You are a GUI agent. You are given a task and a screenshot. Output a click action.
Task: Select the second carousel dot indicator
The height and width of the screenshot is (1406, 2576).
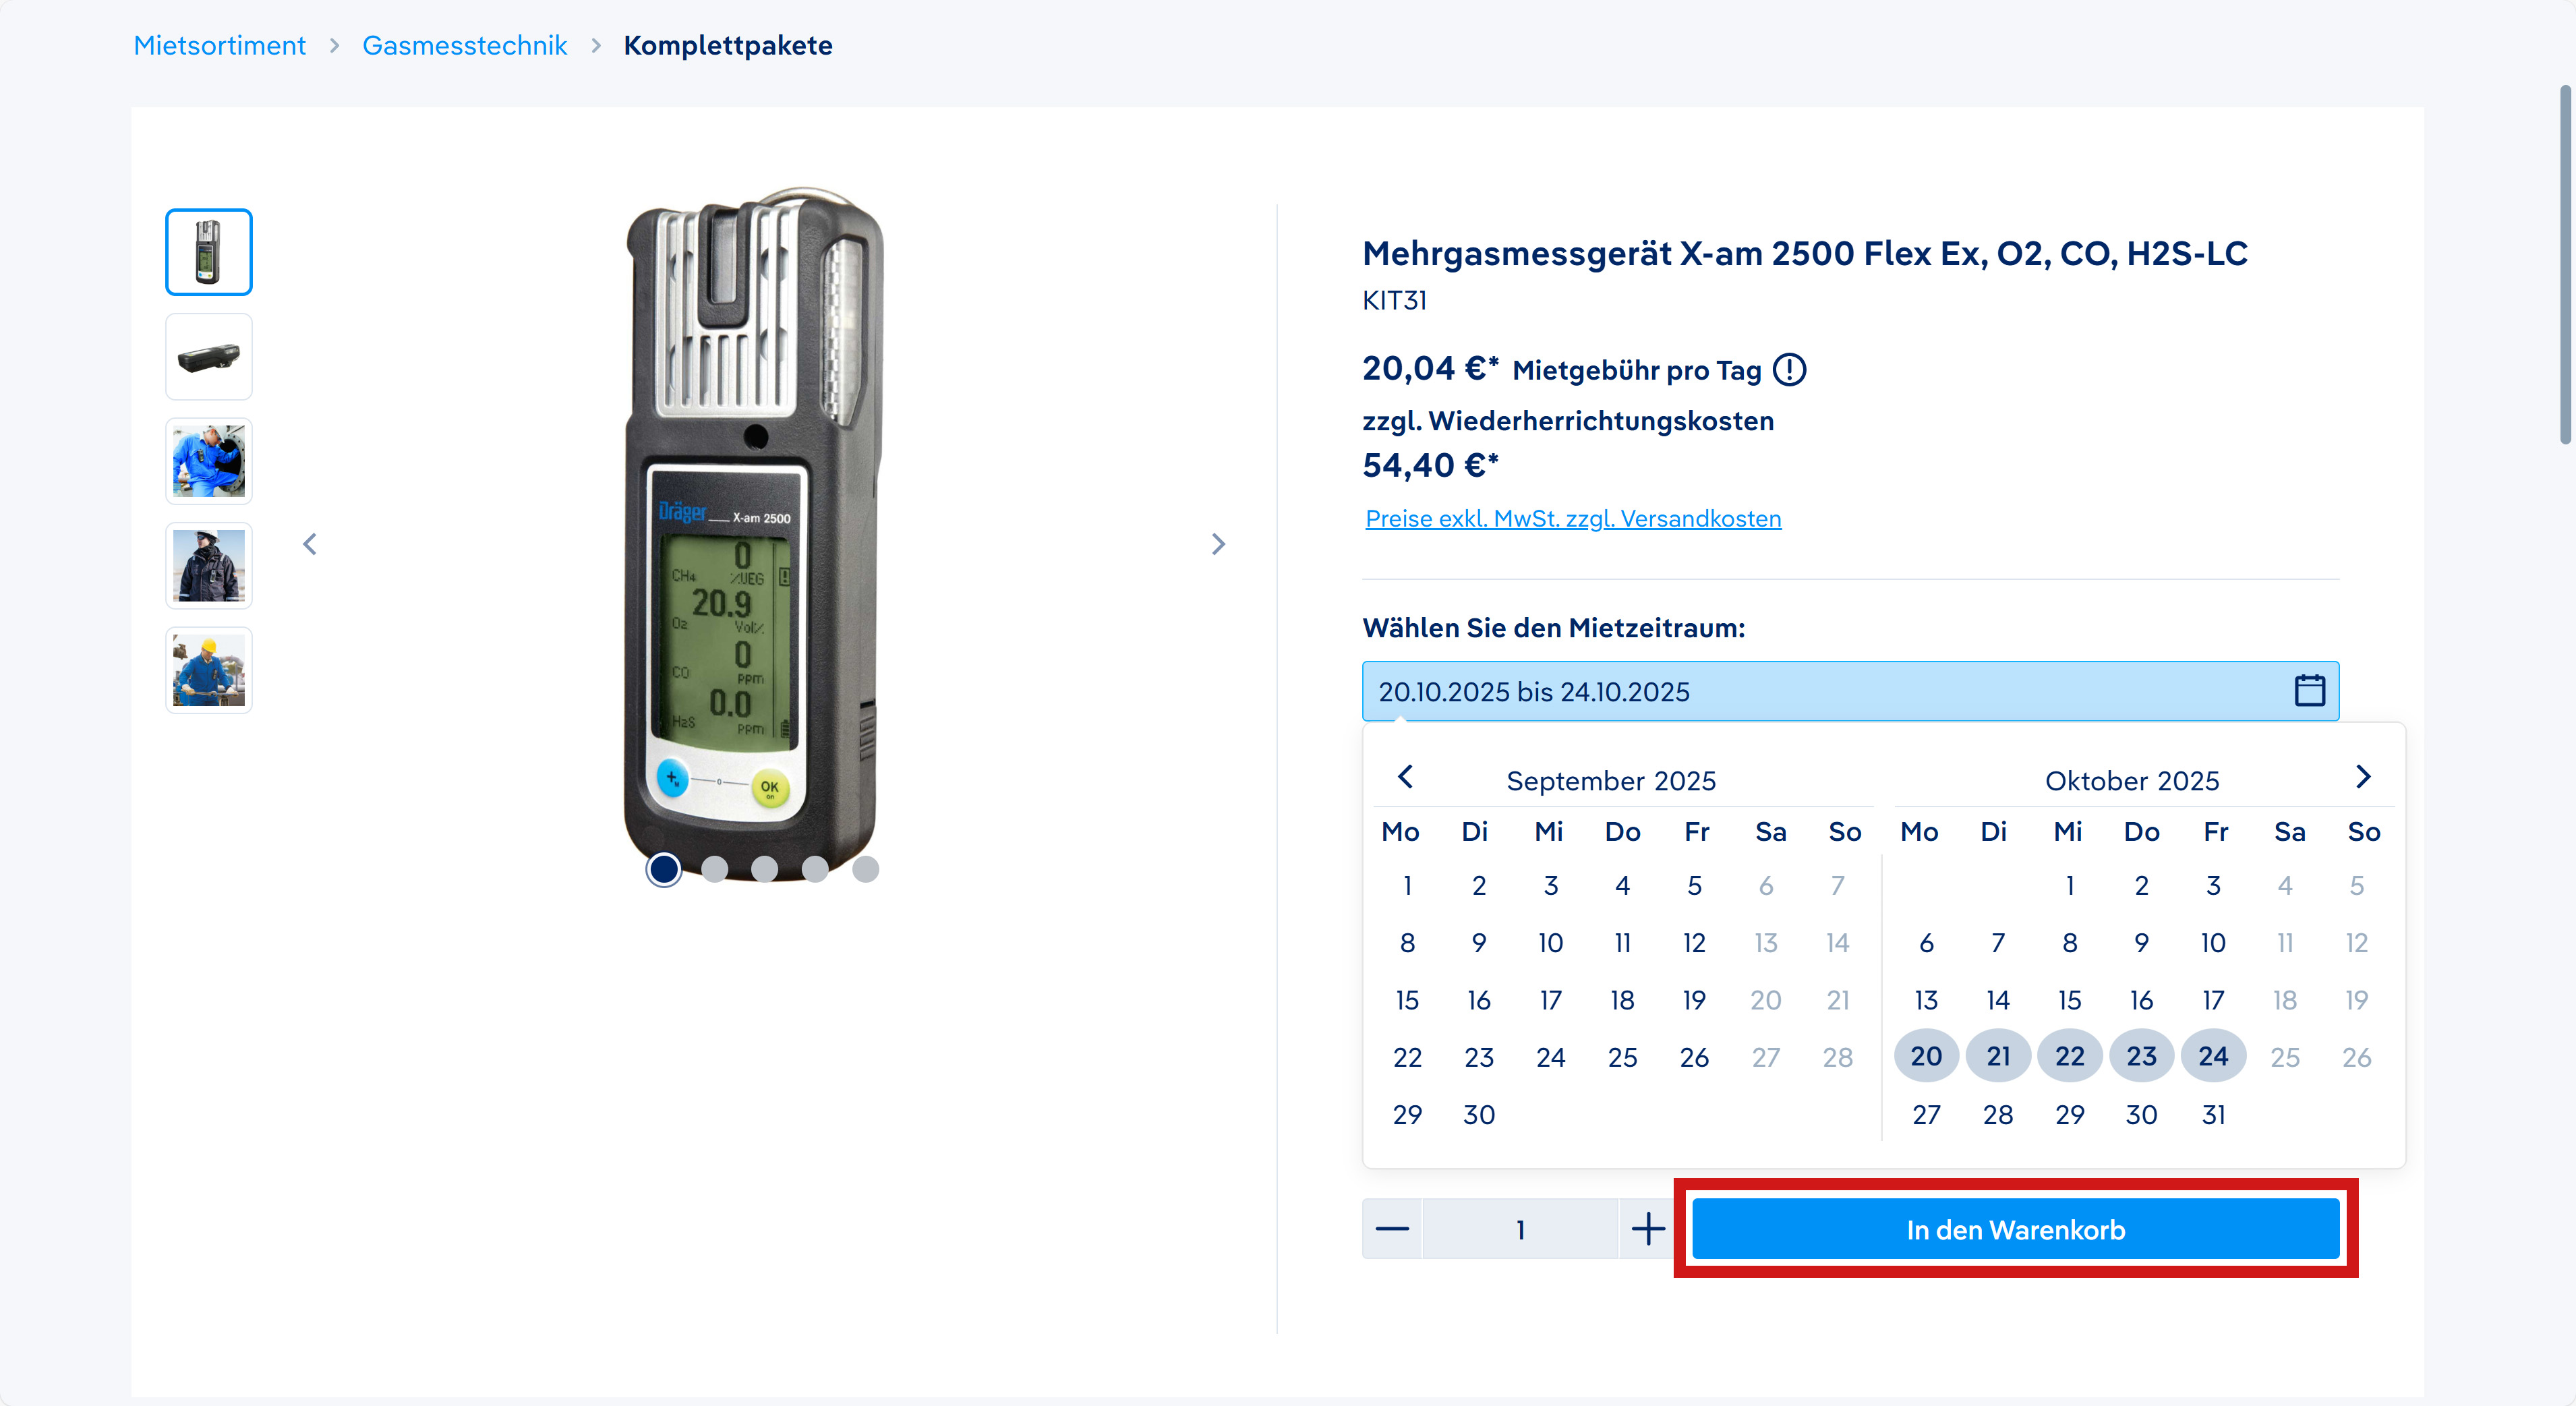tap(714, 869)
